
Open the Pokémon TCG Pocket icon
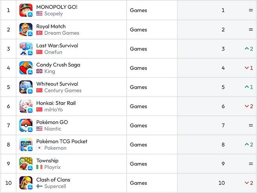26,145
